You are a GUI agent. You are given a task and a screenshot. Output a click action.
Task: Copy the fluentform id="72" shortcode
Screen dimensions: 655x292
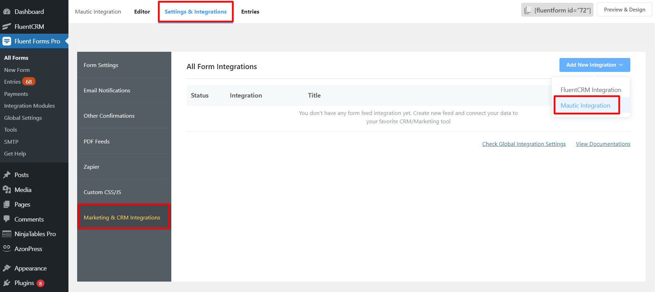(x=557, y=10)
